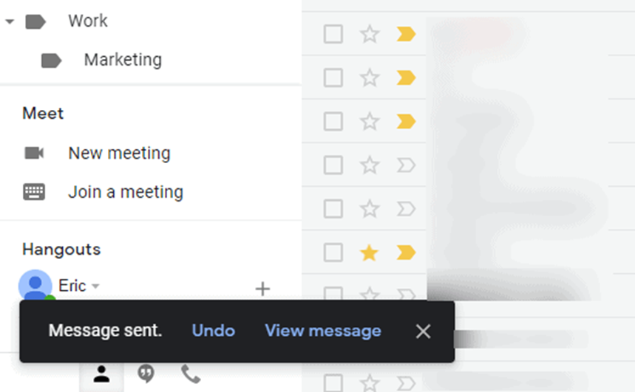Click the keyboard icon next to Join a meeting
Screen dimensions: 635x392
34,192
